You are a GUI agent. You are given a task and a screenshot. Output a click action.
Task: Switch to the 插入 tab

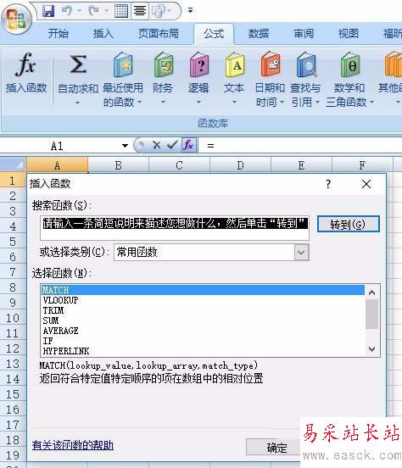coord(103,33)
